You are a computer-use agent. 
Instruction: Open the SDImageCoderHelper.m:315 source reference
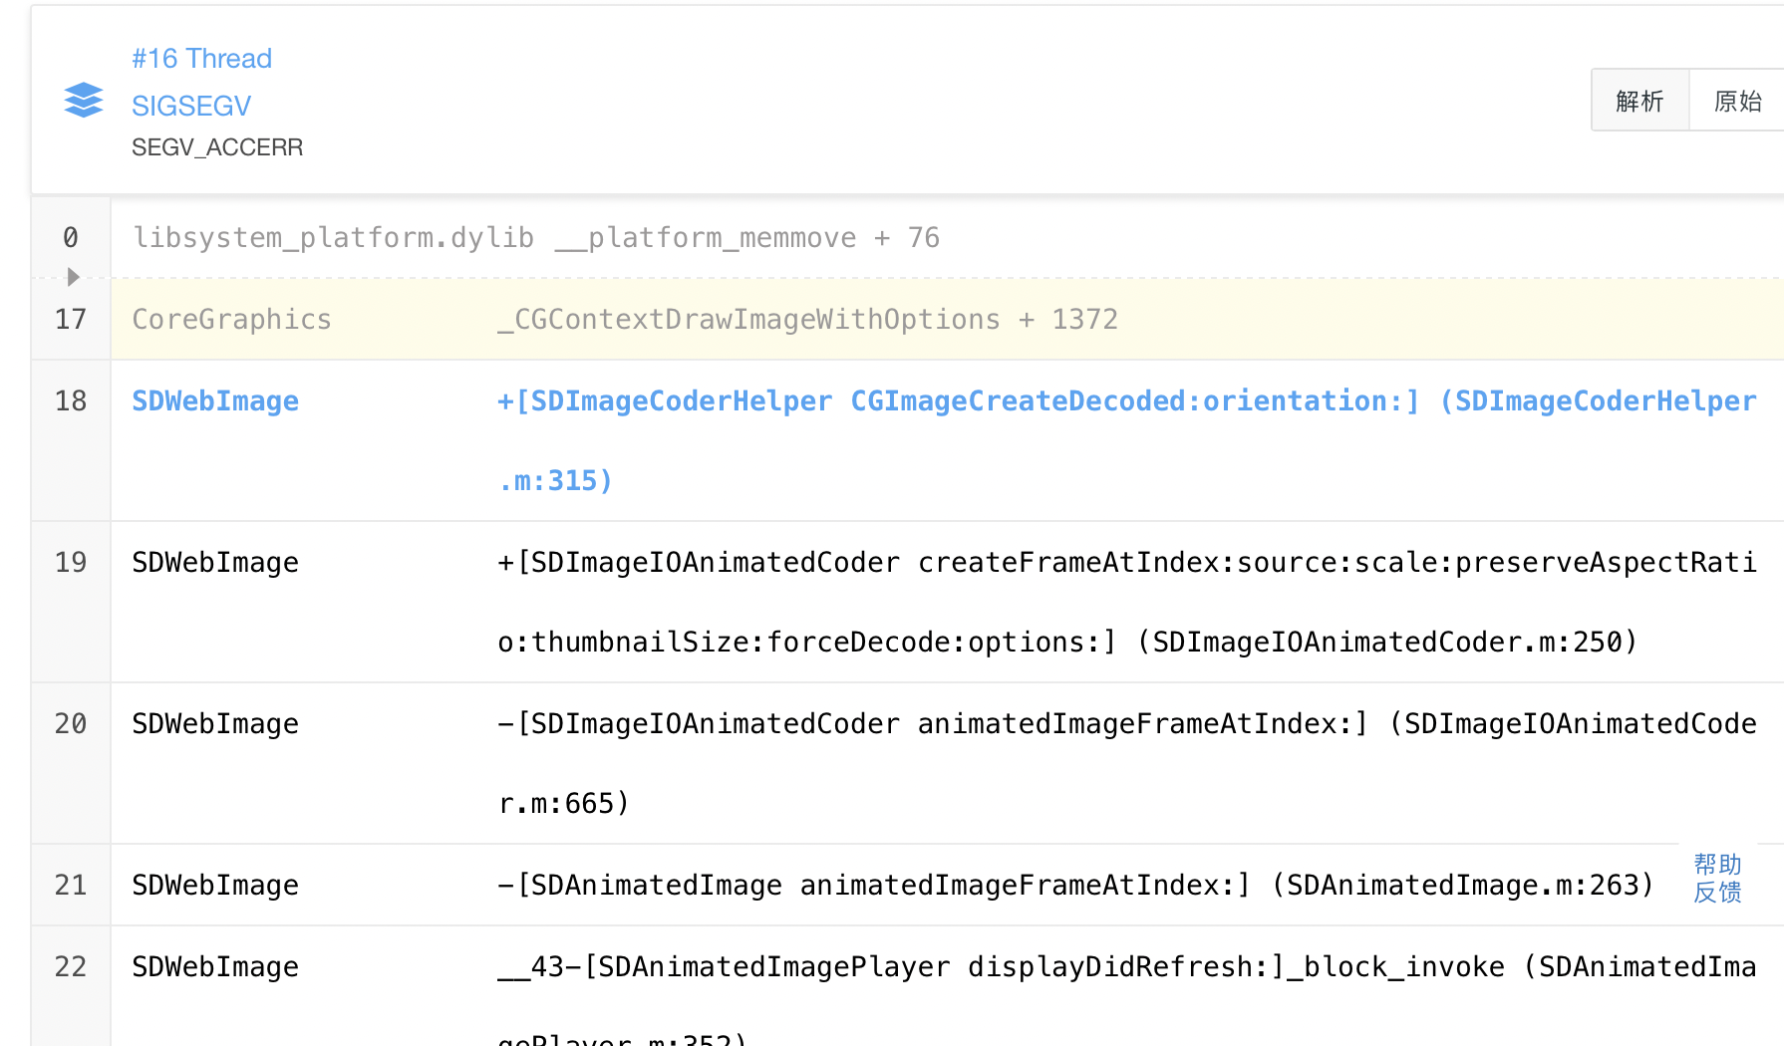point(555,479)
